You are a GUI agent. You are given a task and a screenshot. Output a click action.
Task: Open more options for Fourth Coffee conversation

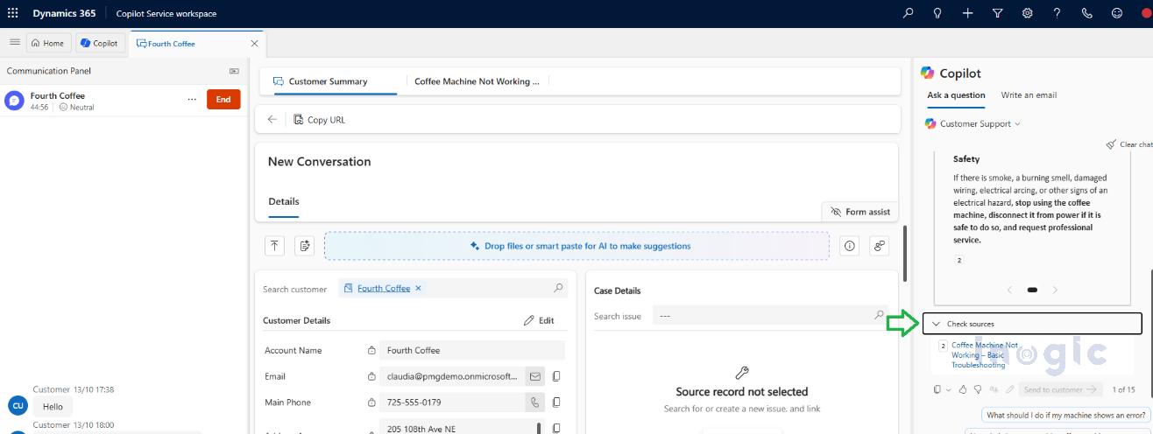192,100
